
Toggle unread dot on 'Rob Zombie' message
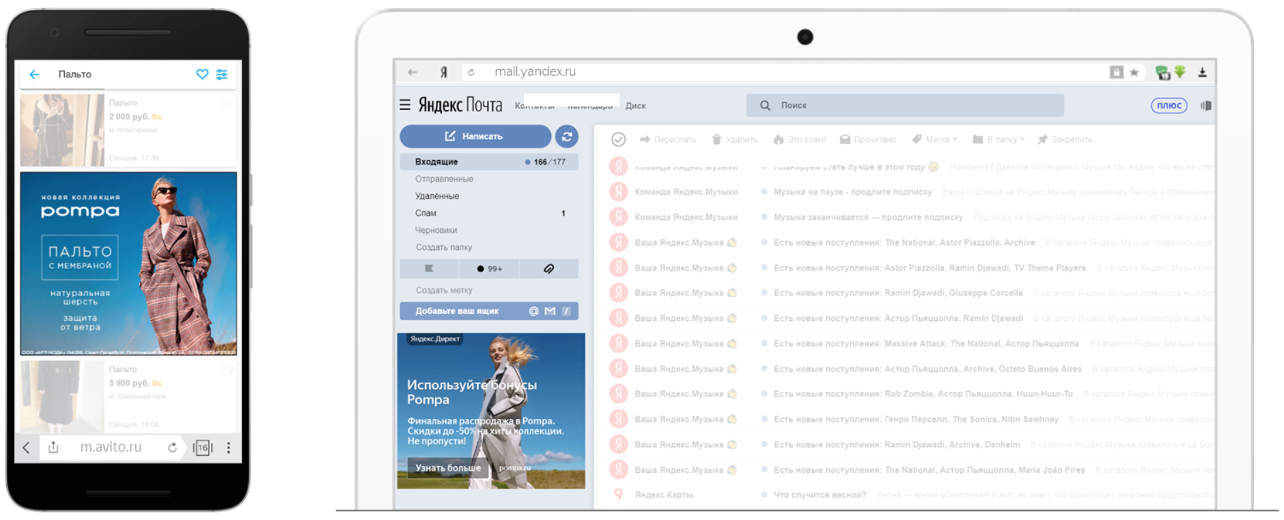click(764, 394)
